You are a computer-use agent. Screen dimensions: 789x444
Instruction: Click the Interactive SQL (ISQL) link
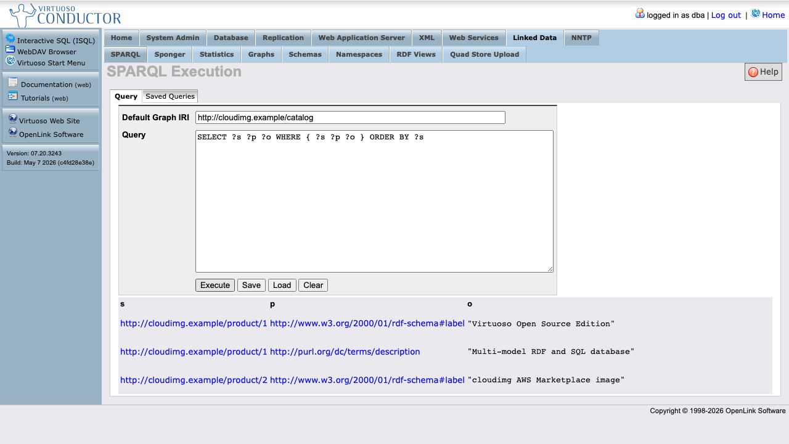click(x=56, y=41)
